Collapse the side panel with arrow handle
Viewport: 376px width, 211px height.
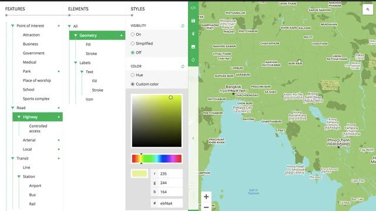tap(193, 138)
